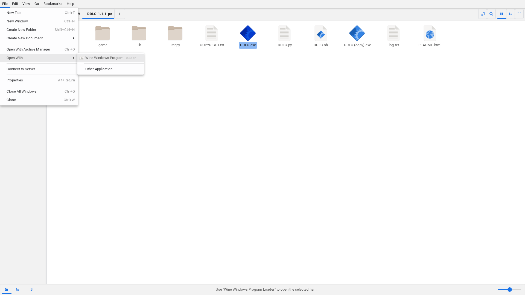Open the Help menu
Image resolution: width=525 pixels, height=295 pixels.
click(70, 4)
